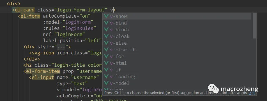This screenshot has width=267, height=101.
Task: Click the Vue icon next to v-html
Action: click(106, 63)
